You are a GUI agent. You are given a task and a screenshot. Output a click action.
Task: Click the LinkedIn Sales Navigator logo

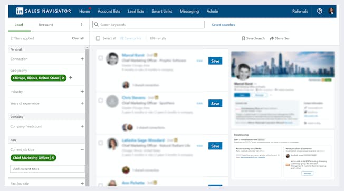(x=43, y=11)
